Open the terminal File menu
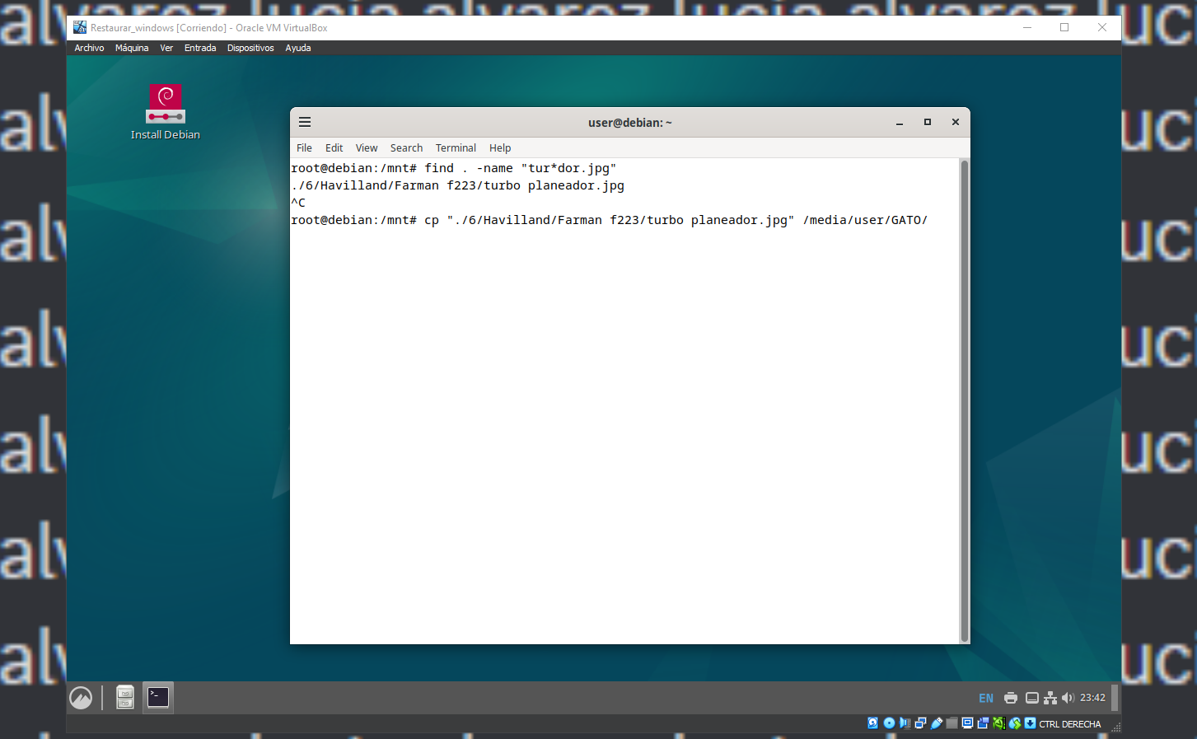This screenshot has height=739, width=1197. [x=304, y=148]
